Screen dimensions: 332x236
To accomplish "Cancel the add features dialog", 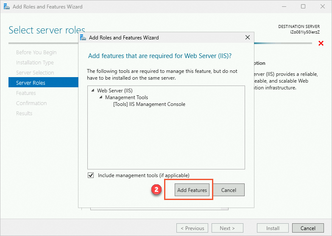I will (x=229, y=190).
